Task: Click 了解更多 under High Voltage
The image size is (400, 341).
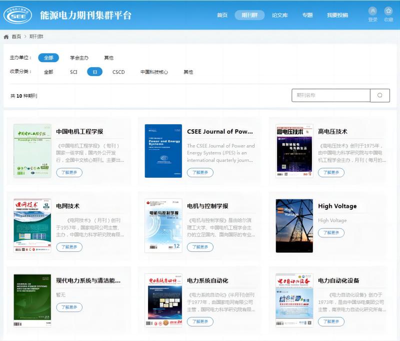Action: point(331,232)
